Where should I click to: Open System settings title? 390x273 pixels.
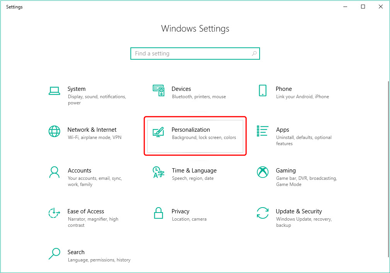coord(76,89)
